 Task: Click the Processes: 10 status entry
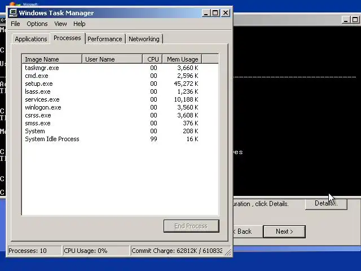coord(34,251)
